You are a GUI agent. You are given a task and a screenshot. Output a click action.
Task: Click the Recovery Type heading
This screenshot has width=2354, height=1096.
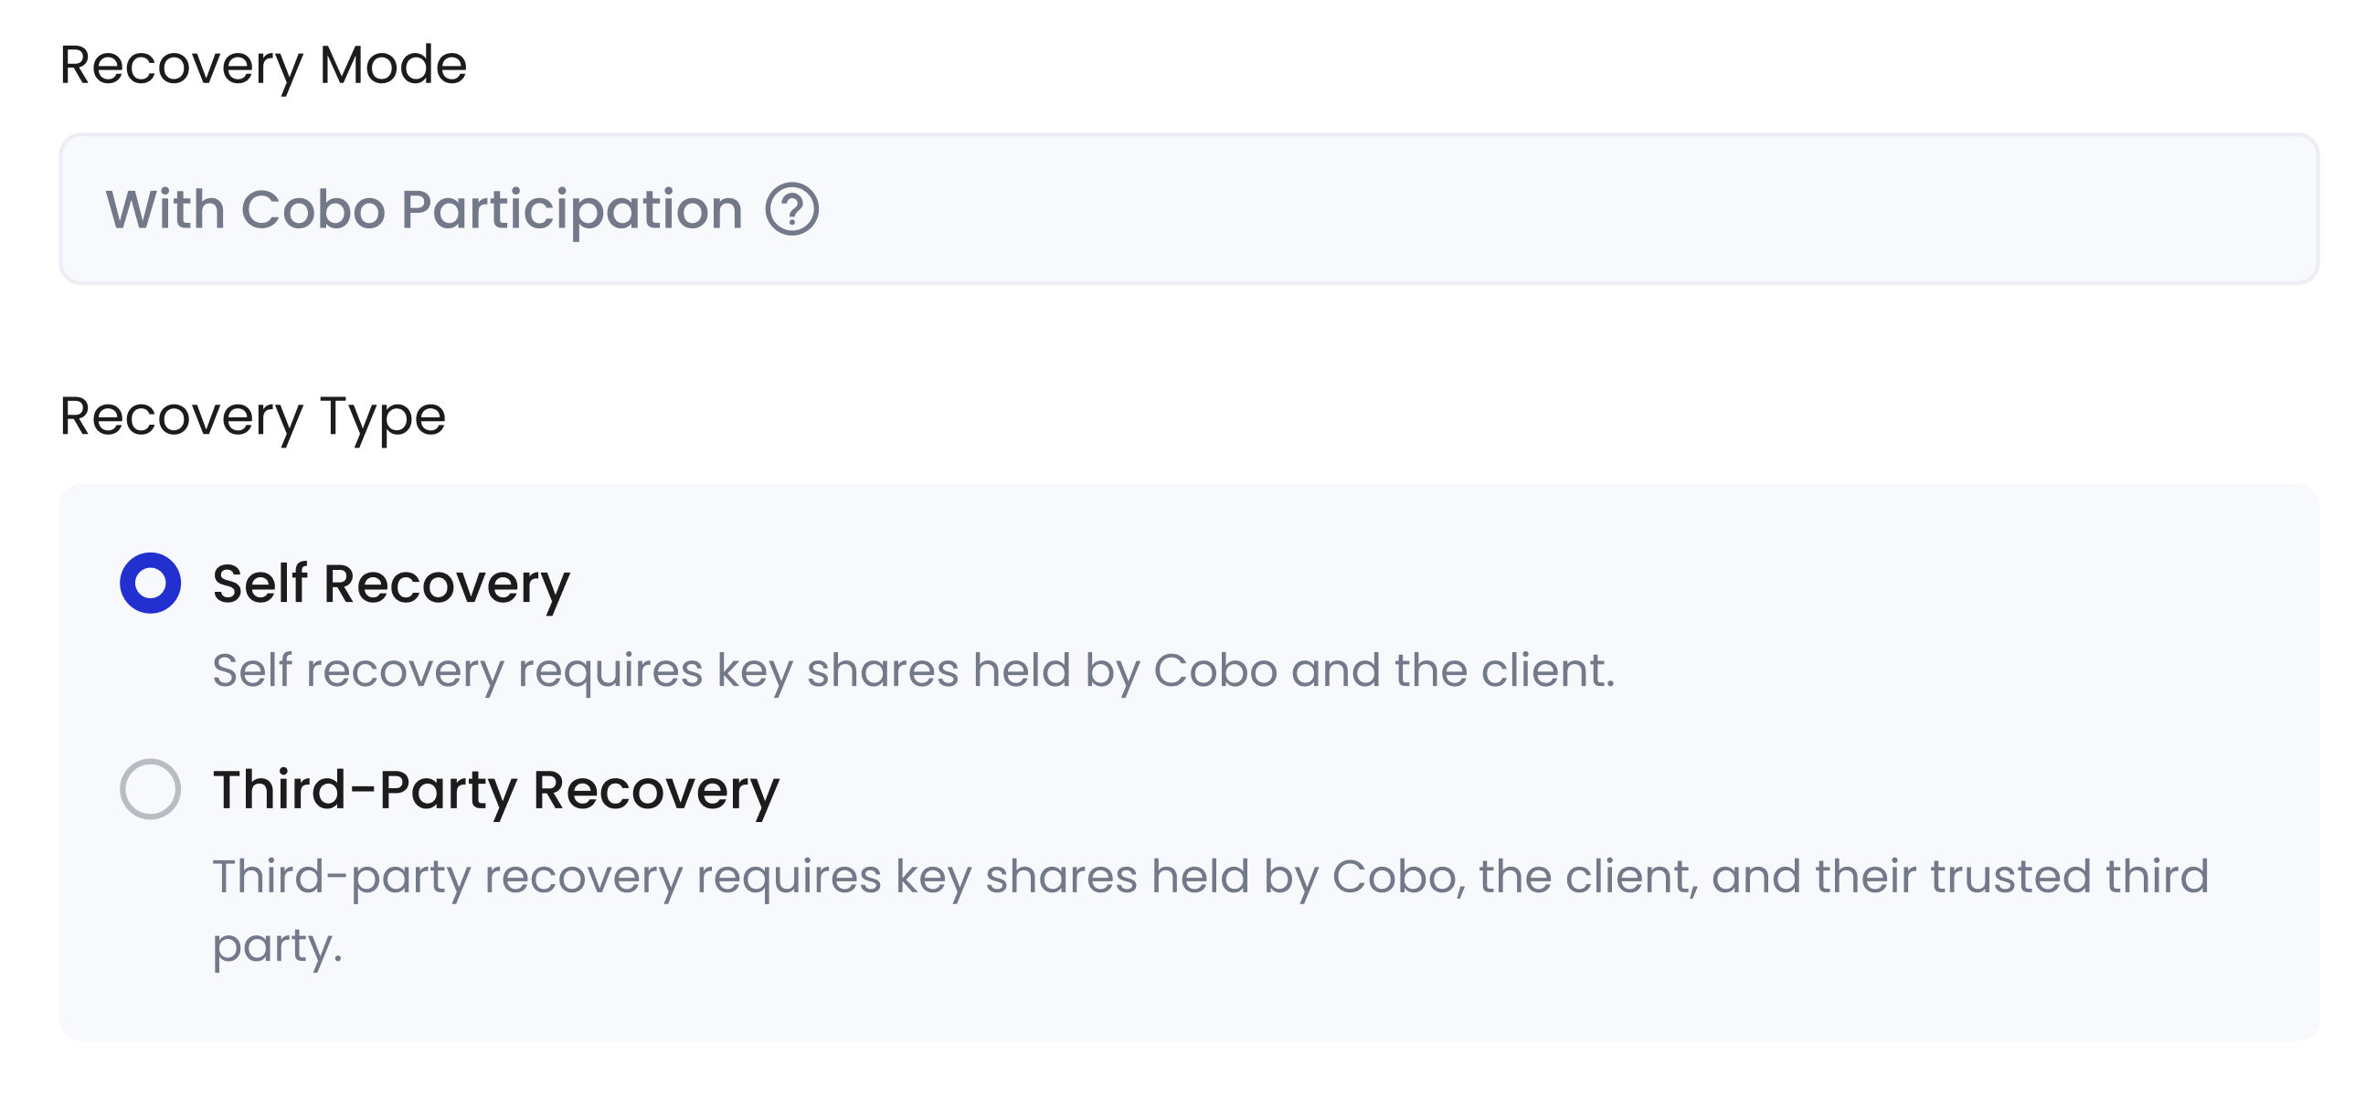coord(253,417)
